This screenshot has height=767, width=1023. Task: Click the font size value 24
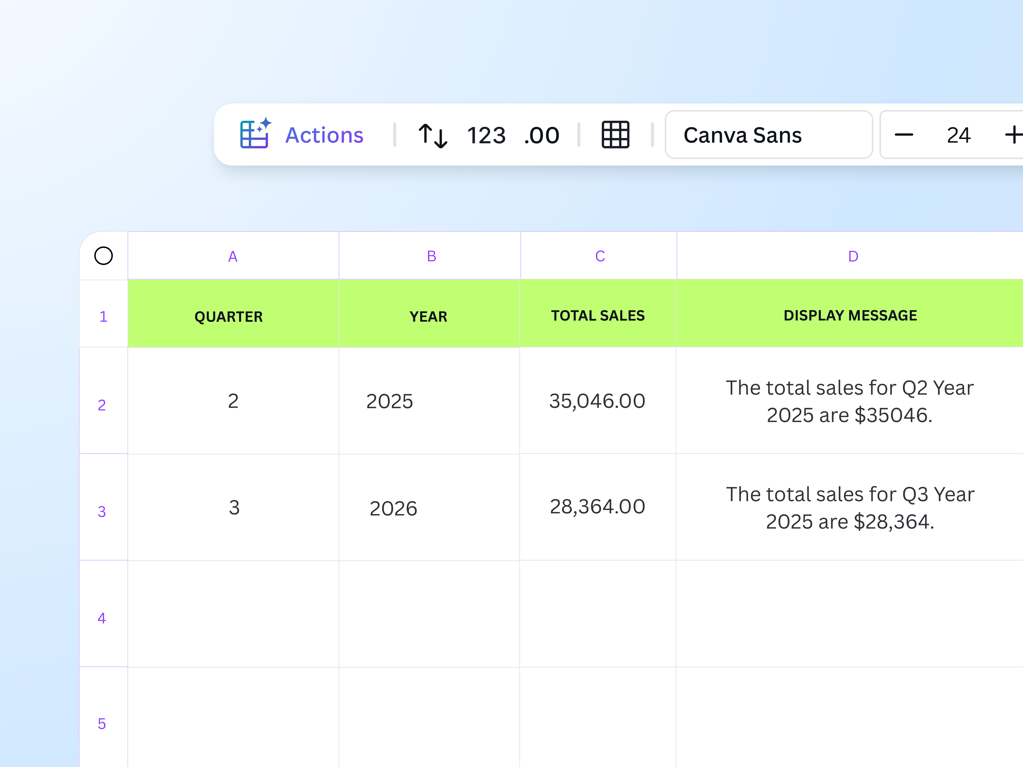[958, 135]
